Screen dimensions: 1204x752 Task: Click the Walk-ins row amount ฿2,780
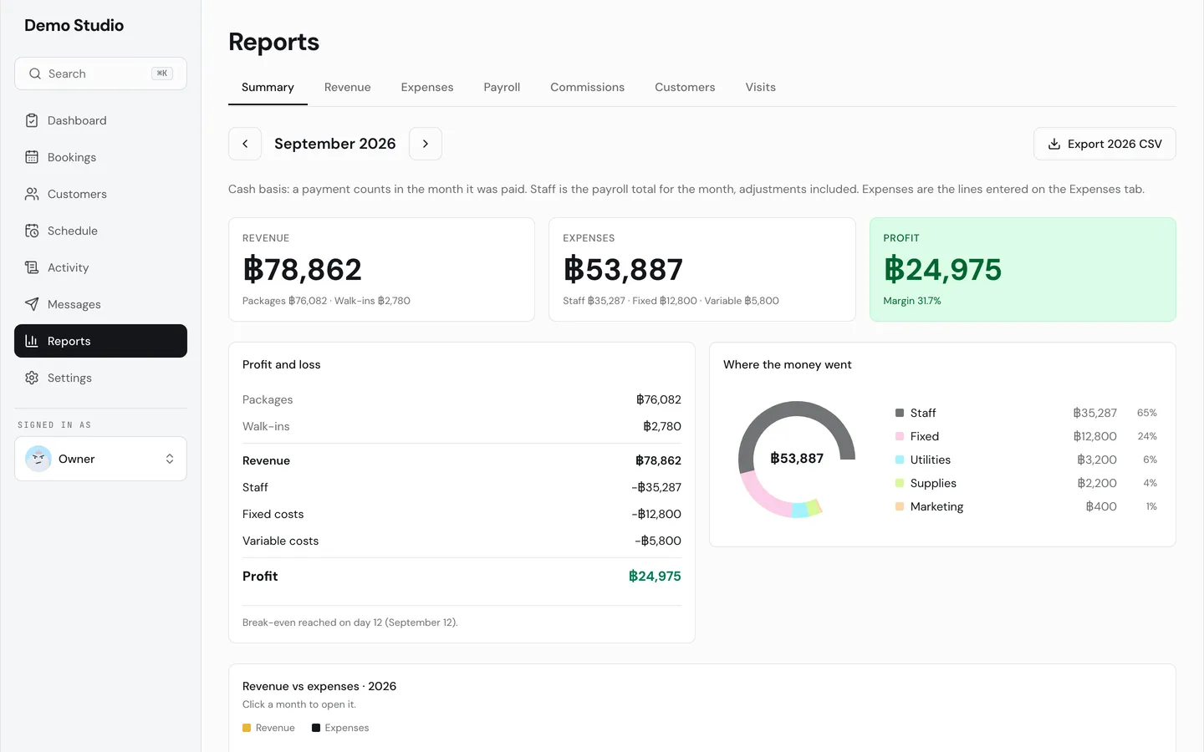tap(662, 426)
